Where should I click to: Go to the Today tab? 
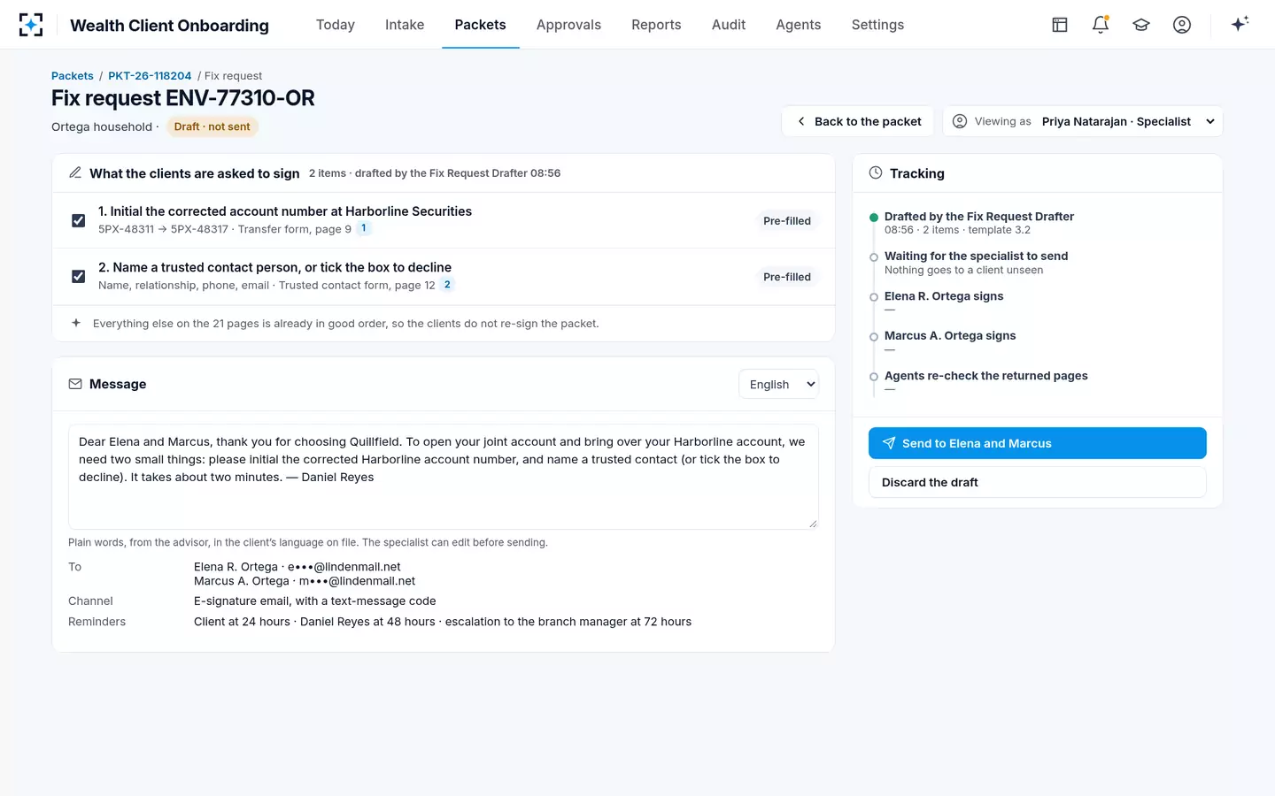[x=336, y=25]
